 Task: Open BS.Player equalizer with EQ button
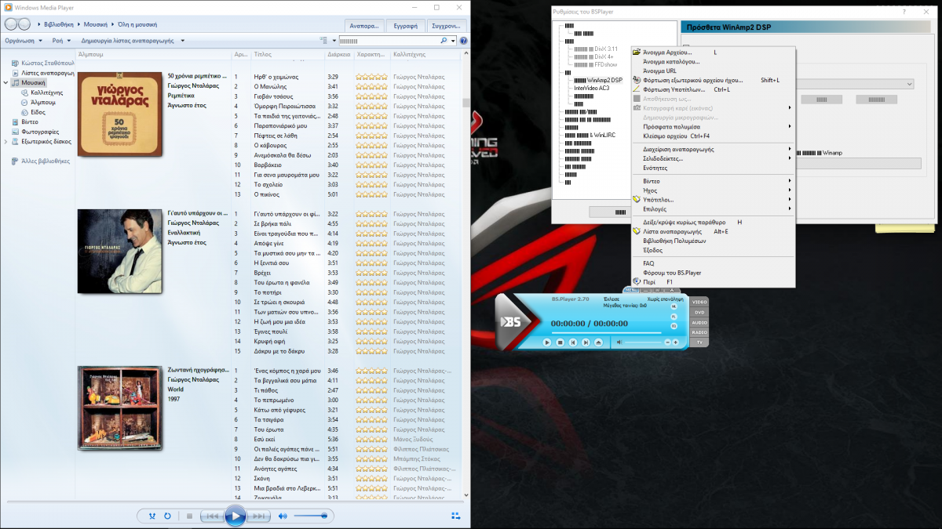[674, 324]
